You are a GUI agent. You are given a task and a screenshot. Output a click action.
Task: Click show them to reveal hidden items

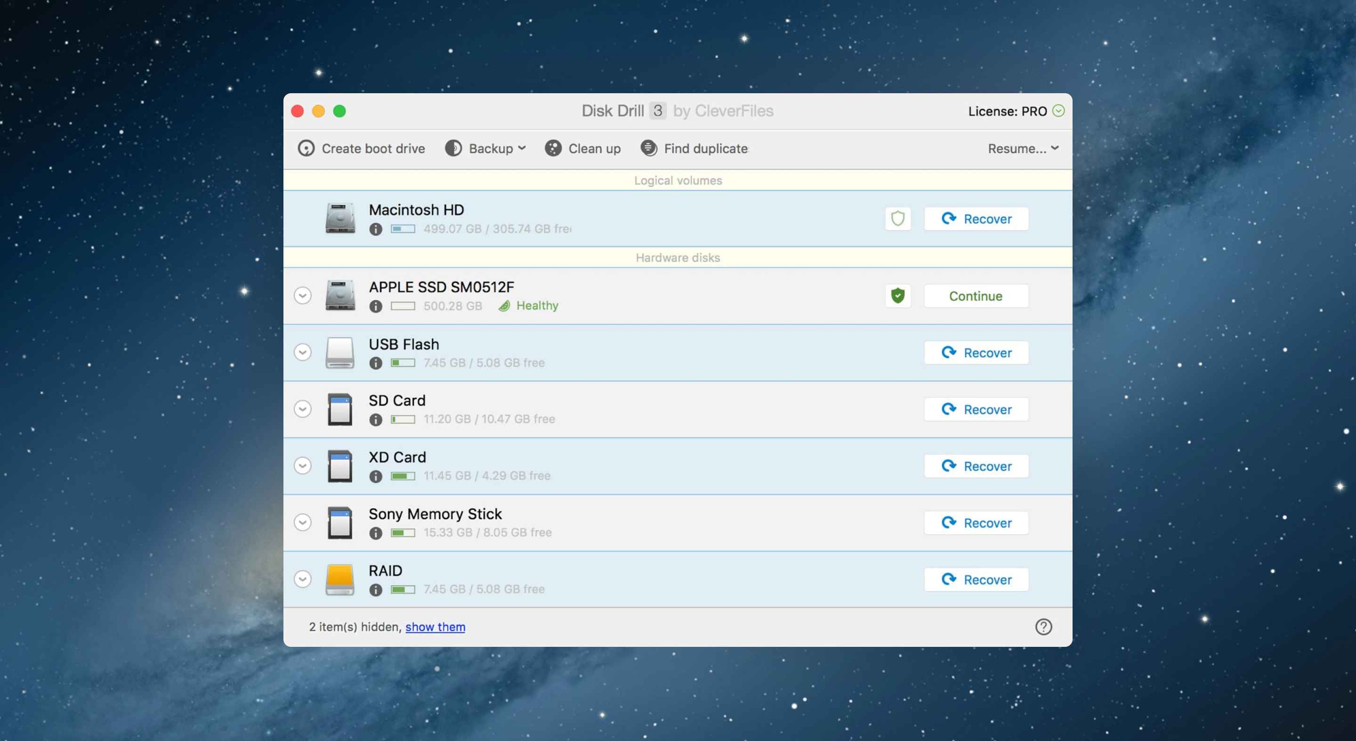pos(435,626)
